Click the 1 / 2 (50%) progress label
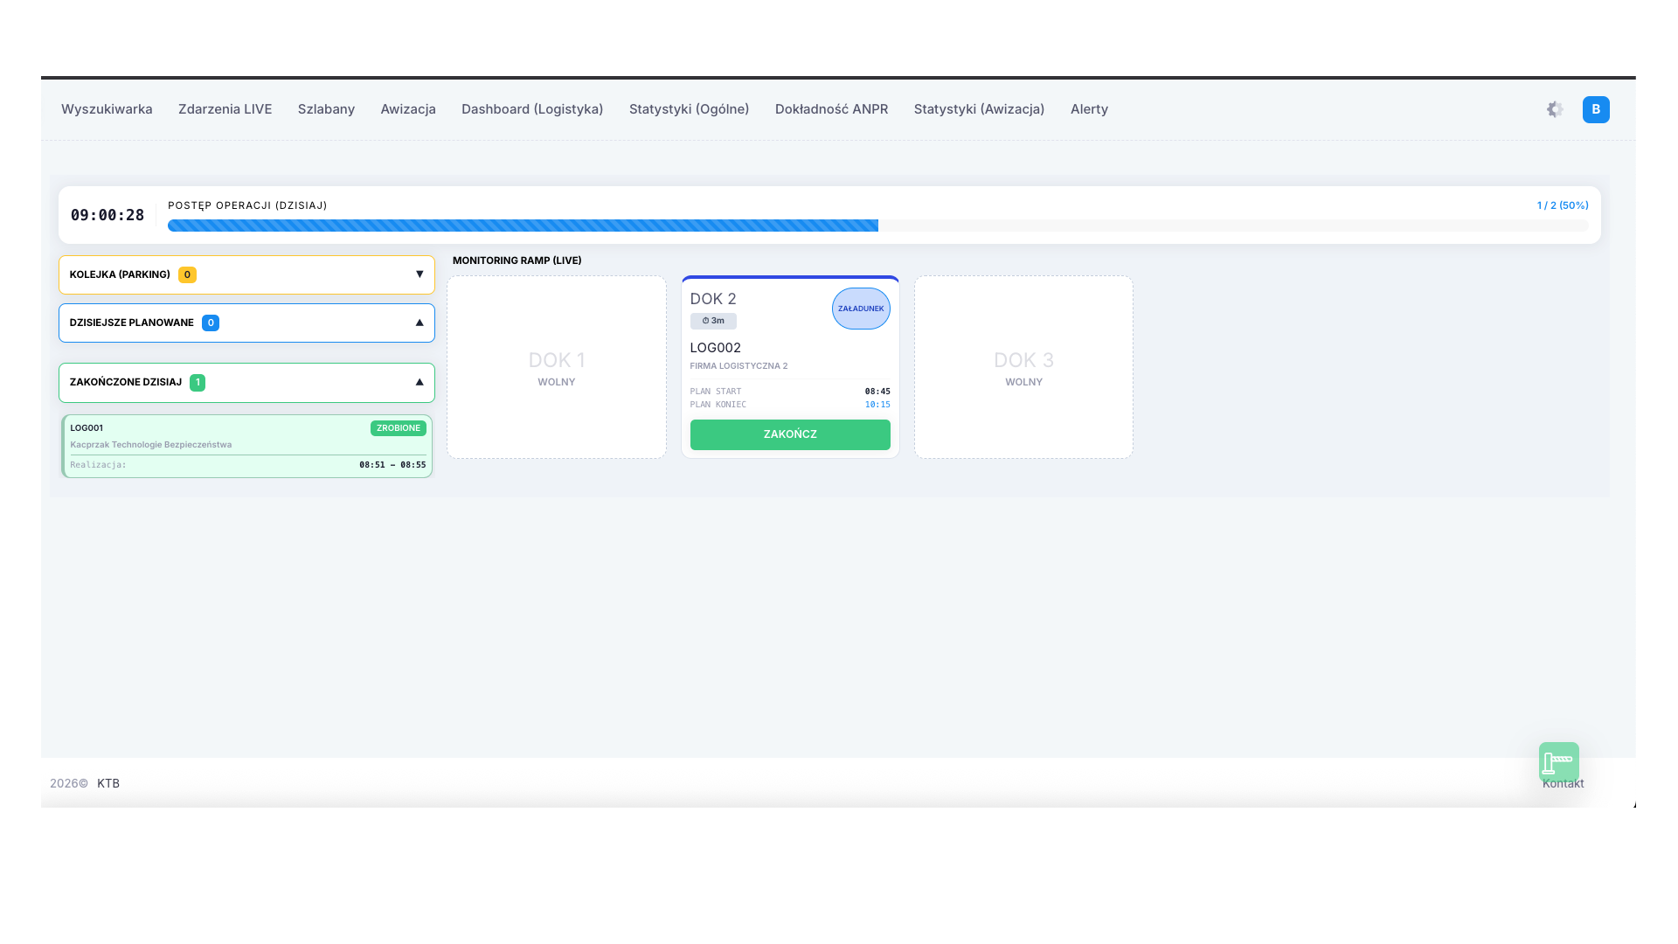 point(1563,205)
